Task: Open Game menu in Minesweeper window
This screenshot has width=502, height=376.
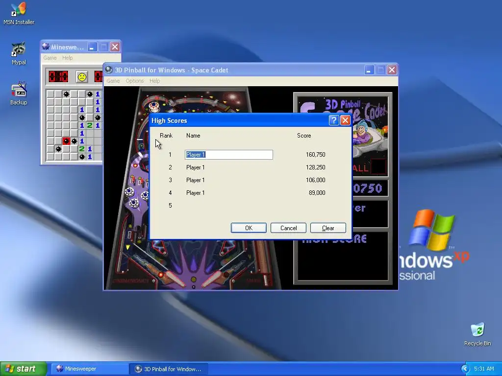Action: [50, 58]
